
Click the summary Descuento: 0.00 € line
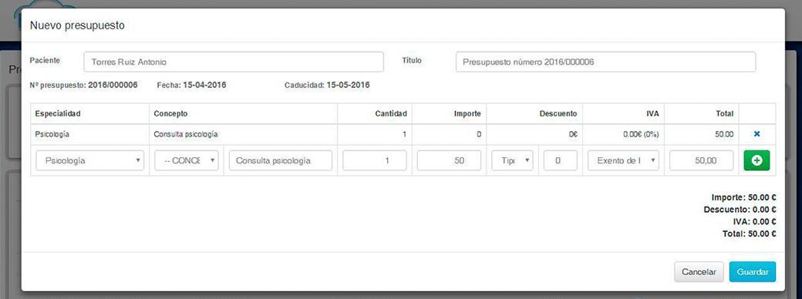pyautogui.click(x=740, y=209)
